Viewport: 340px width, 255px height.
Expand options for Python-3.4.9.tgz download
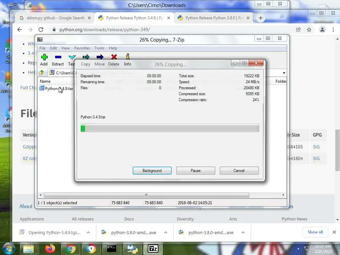[x=88, y=232]
